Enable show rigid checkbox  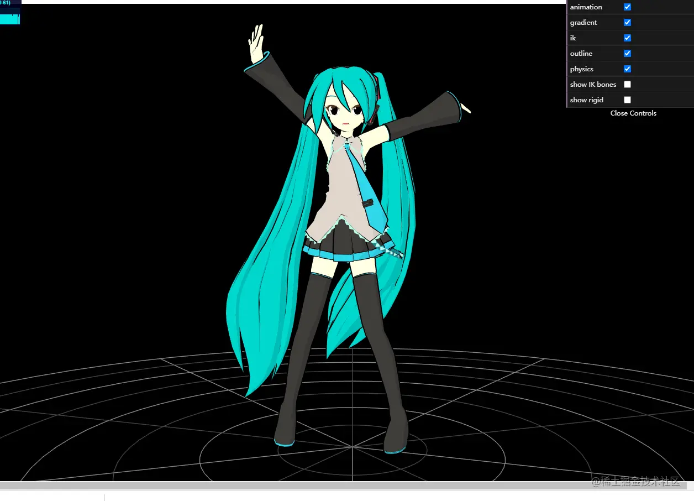point(627,100)
